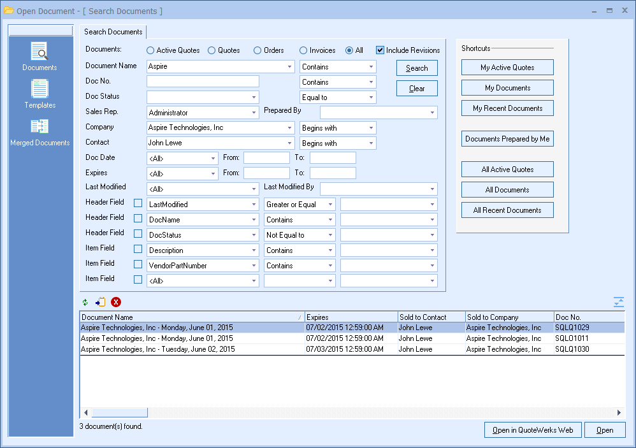Viewport: 636px width, 448px height.
Task: Expand the Sales Rep. dropdown
Action: pyautogui.click(x=254, y=113)
